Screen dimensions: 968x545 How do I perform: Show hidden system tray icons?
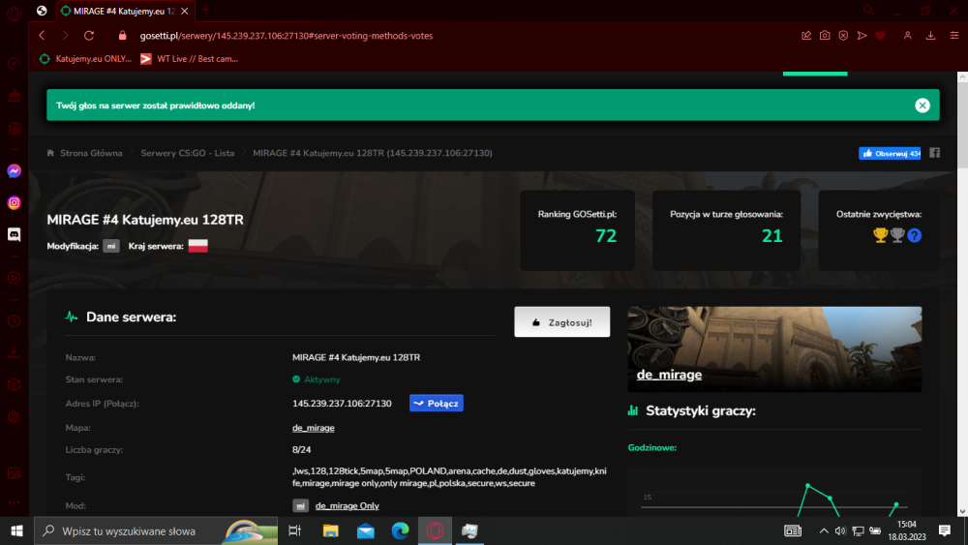tap(824, 530)
